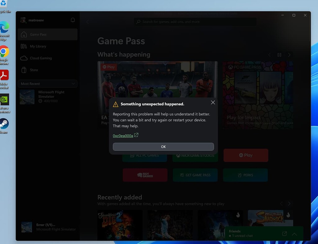The image size is (318, 244).
Task: Pop out the Friends chat panel
Action: coord(284,234)
